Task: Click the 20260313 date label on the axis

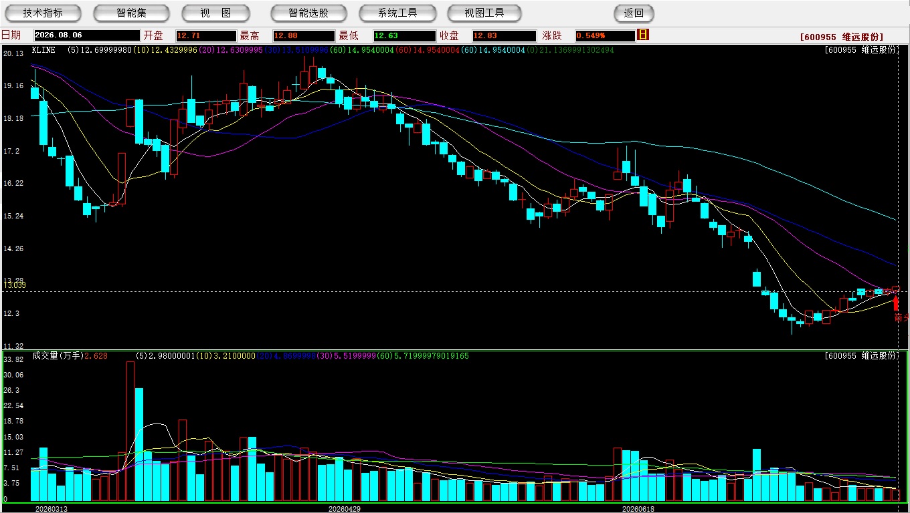Action: coord(51,508)
